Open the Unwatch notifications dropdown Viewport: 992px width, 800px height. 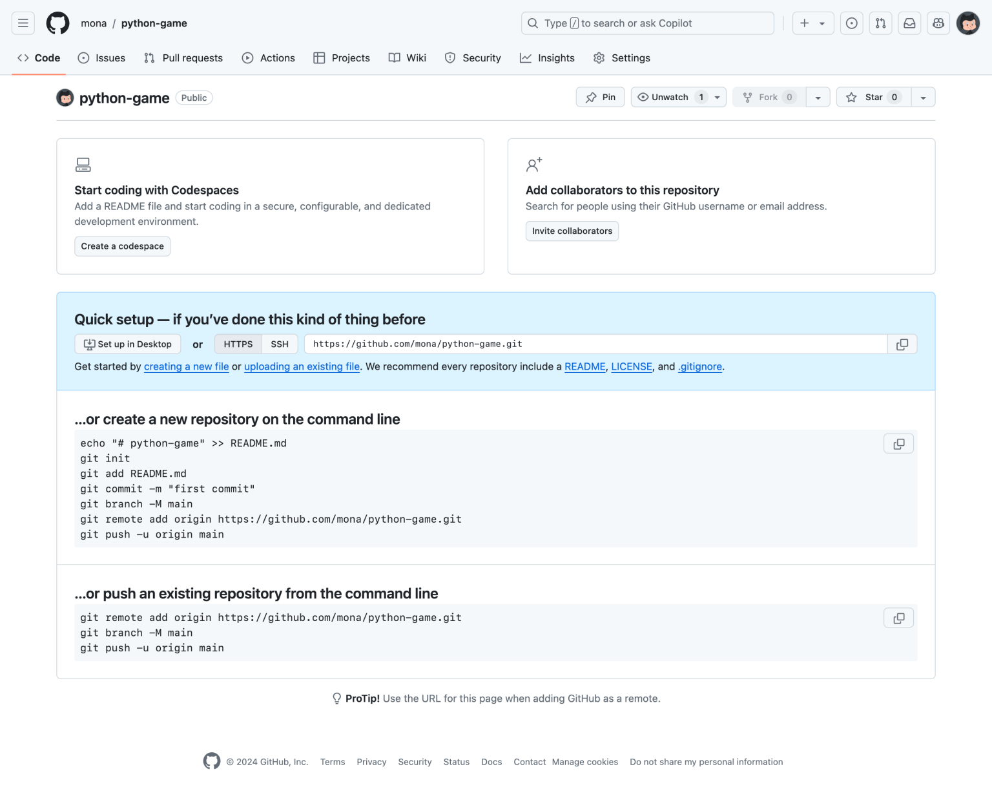point(716,97)
